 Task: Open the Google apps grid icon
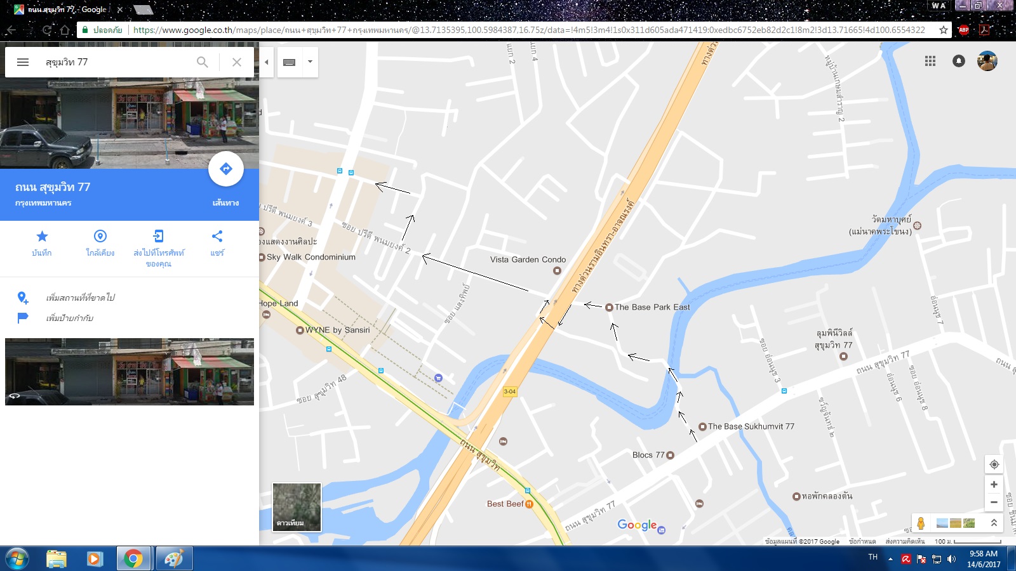click(x=930, y=61)
